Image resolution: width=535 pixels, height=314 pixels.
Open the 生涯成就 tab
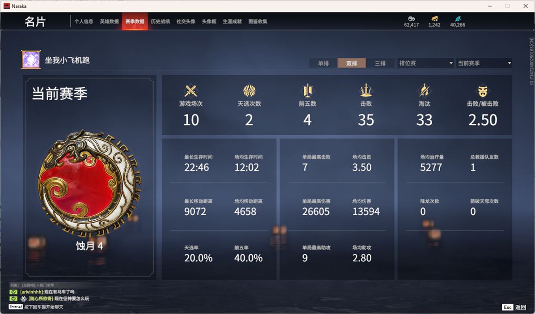point(232,21)
